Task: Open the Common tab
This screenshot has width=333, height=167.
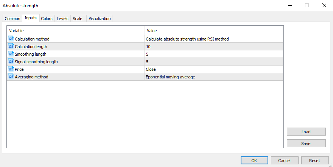Action: tap(12, 19)
